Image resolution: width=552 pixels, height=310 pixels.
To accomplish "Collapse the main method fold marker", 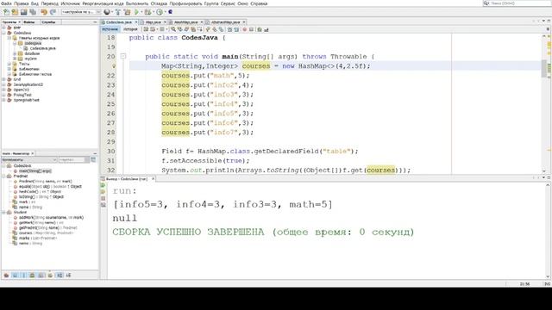I will coord(122,56).
